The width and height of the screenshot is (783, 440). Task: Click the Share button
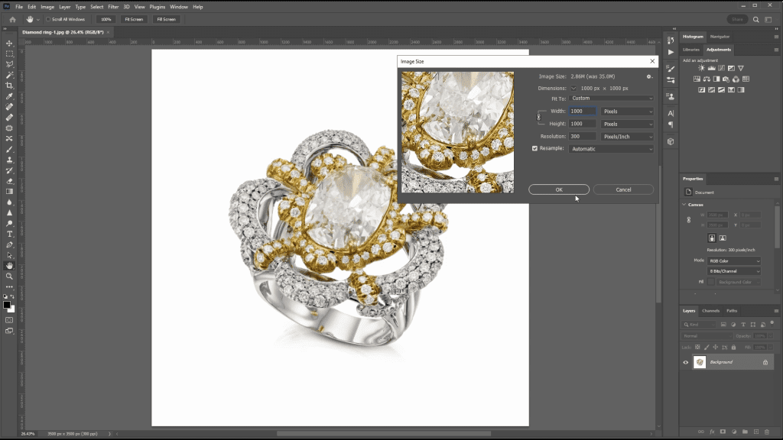click(737, 19)
